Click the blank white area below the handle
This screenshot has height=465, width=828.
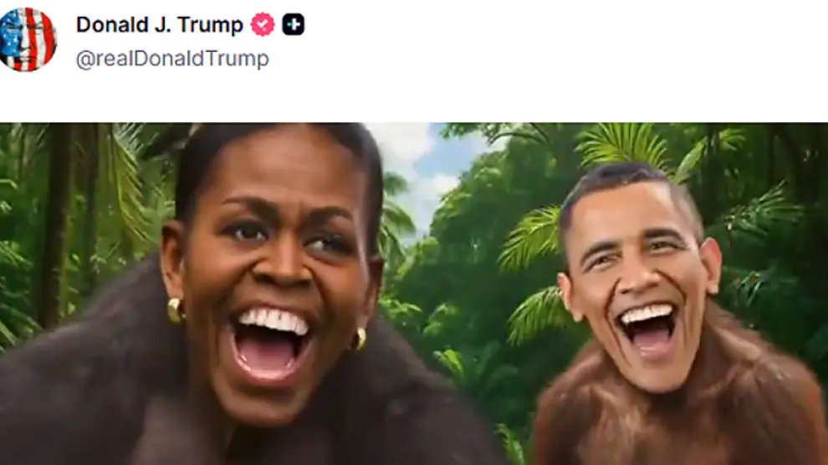point(414,98)
